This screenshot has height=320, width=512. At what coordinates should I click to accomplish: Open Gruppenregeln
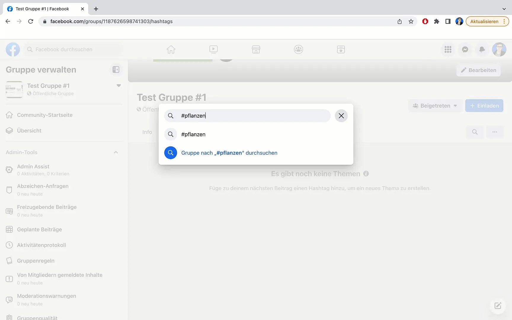(63, 261)
